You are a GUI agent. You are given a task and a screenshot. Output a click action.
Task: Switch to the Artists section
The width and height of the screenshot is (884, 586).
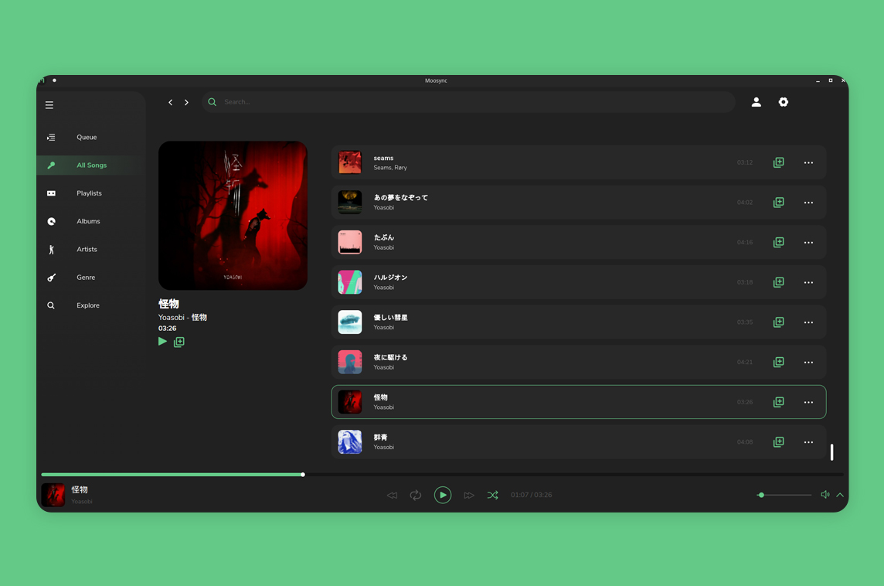pyautogui.click(x=87, y=249)
